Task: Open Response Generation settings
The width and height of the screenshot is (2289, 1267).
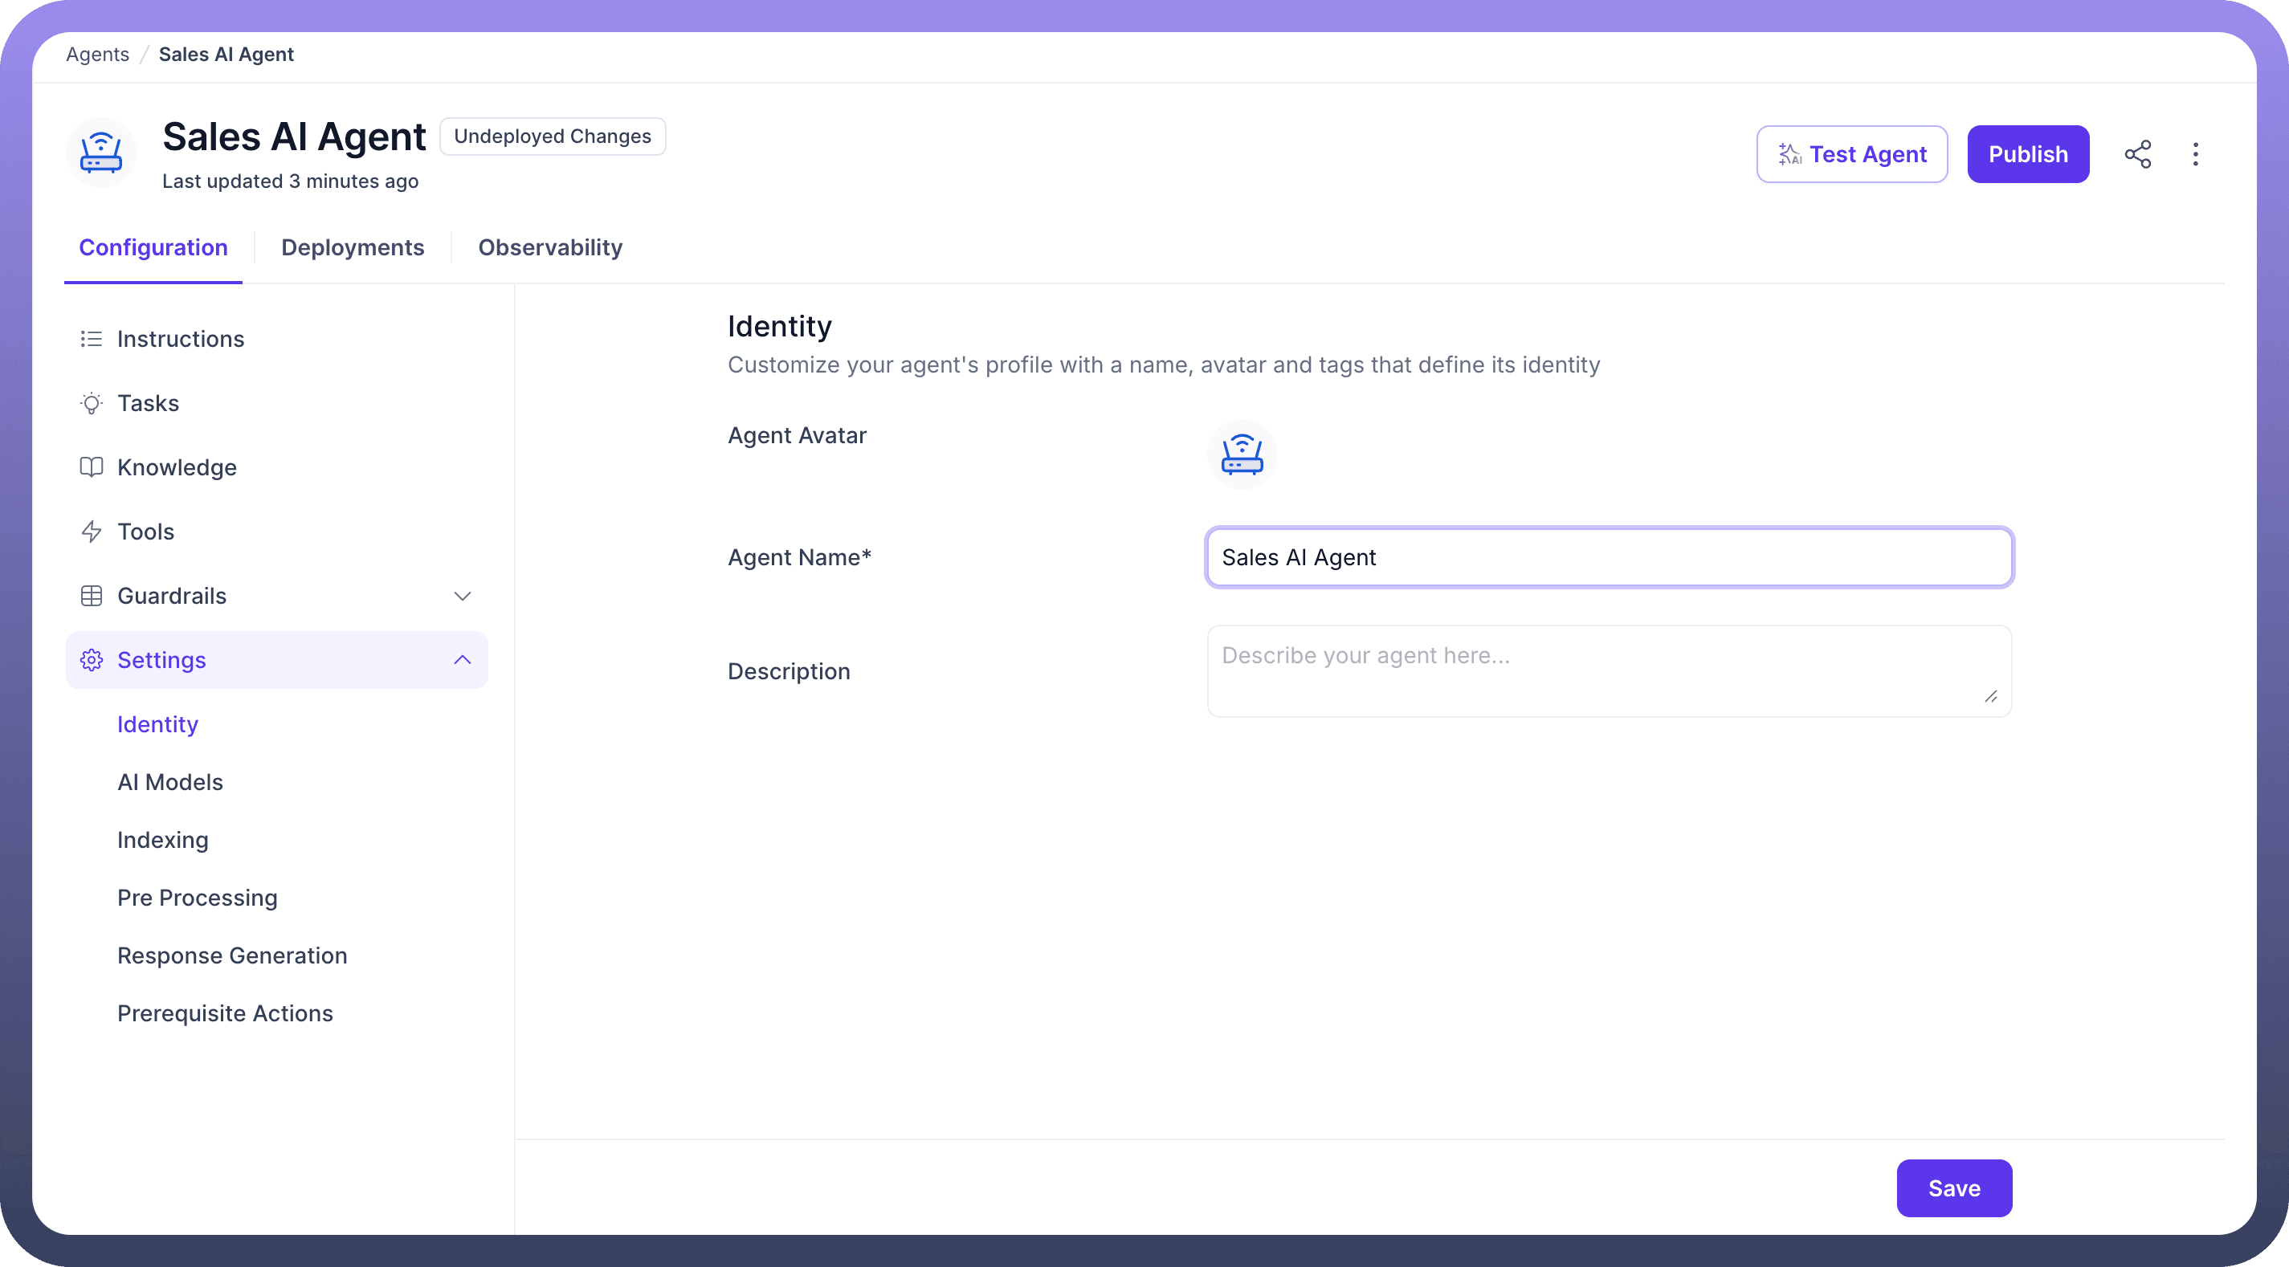Action: tap(232, 955)
